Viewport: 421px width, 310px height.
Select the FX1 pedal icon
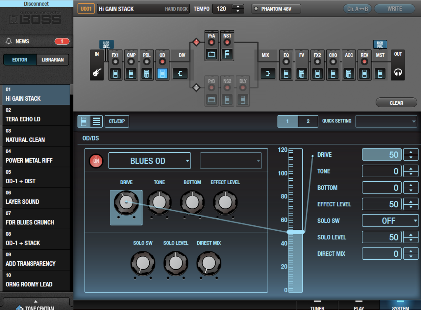pos(115,73)
